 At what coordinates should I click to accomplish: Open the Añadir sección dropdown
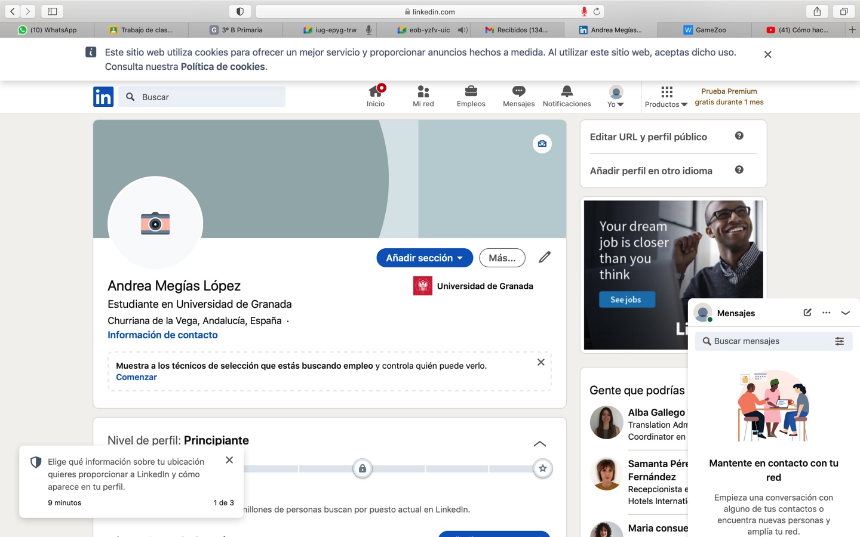(424, 258)
